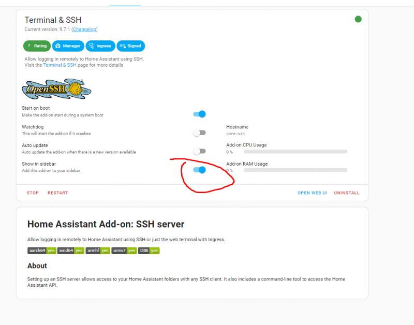Click the STOP button
Viewport: 414px width, 325px height.
pyautogui.click(x=32, y=193)
